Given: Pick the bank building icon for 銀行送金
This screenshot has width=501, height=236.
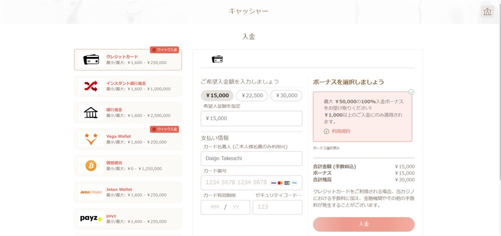Looking at the screenshot, I should [x=91, y=112].
